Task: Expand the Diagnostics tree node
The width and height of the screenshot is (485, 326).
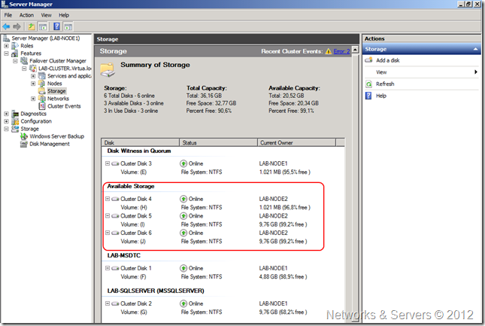Action: pos(7,114)
